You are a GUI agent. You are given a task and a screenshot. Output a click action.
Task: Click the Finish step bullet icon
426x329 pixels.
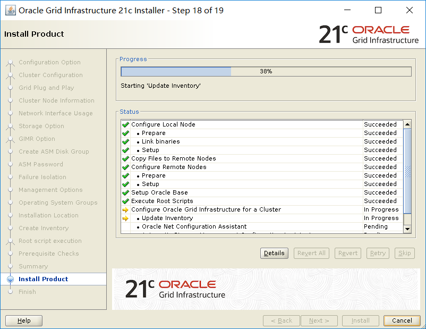coord(10,292)
